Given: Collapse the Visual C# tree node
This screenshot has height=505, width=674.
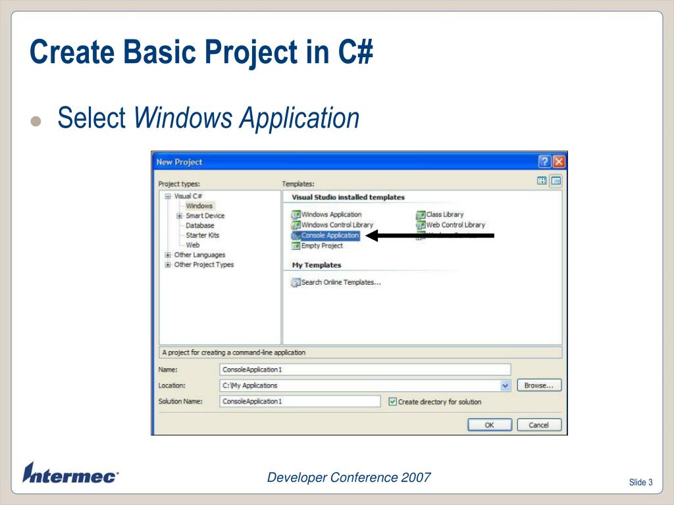Looking at the screenshot, I should 168,196.
